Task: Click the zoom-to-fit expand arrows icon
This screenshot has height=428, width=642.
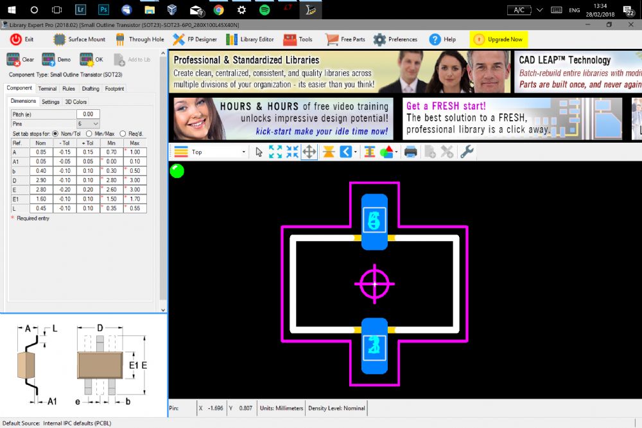Action: click(275, 152)
